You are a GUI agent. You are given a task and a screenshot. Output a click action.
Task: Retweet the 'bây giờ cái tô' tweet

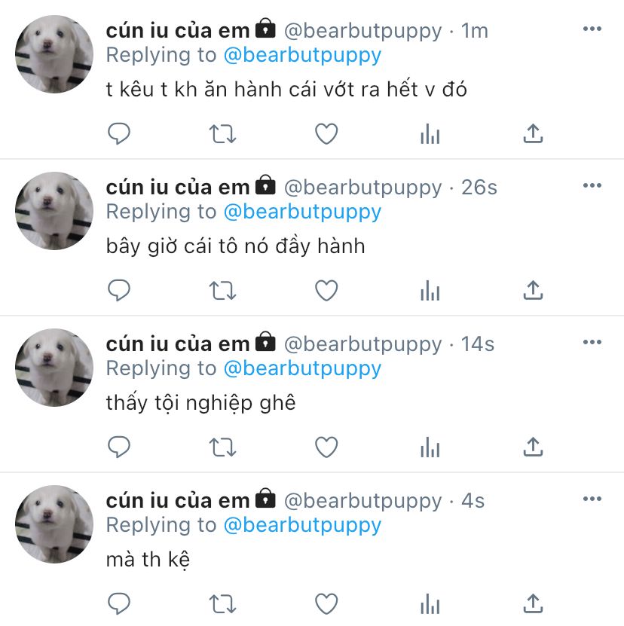[x=223, y=290]
